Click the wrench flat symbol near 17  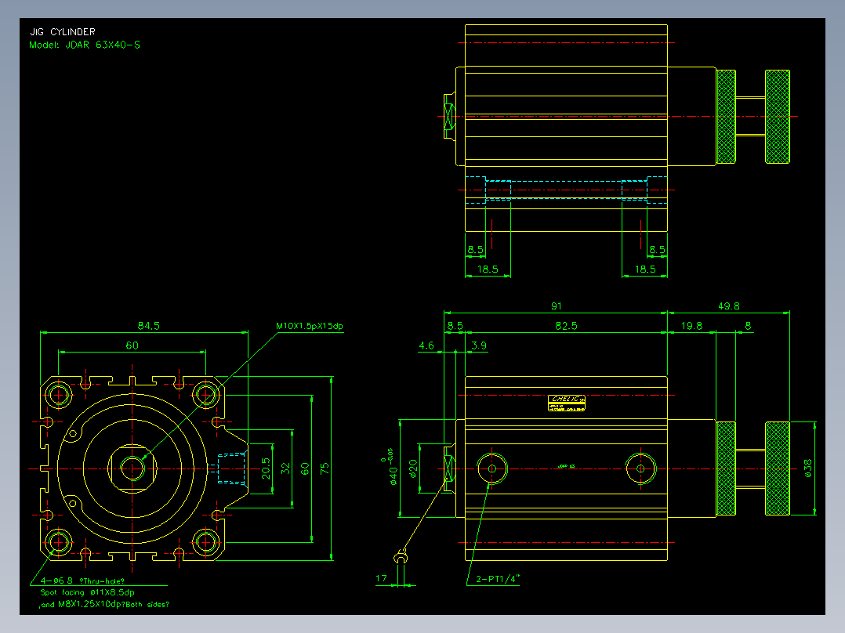[401, 558]
